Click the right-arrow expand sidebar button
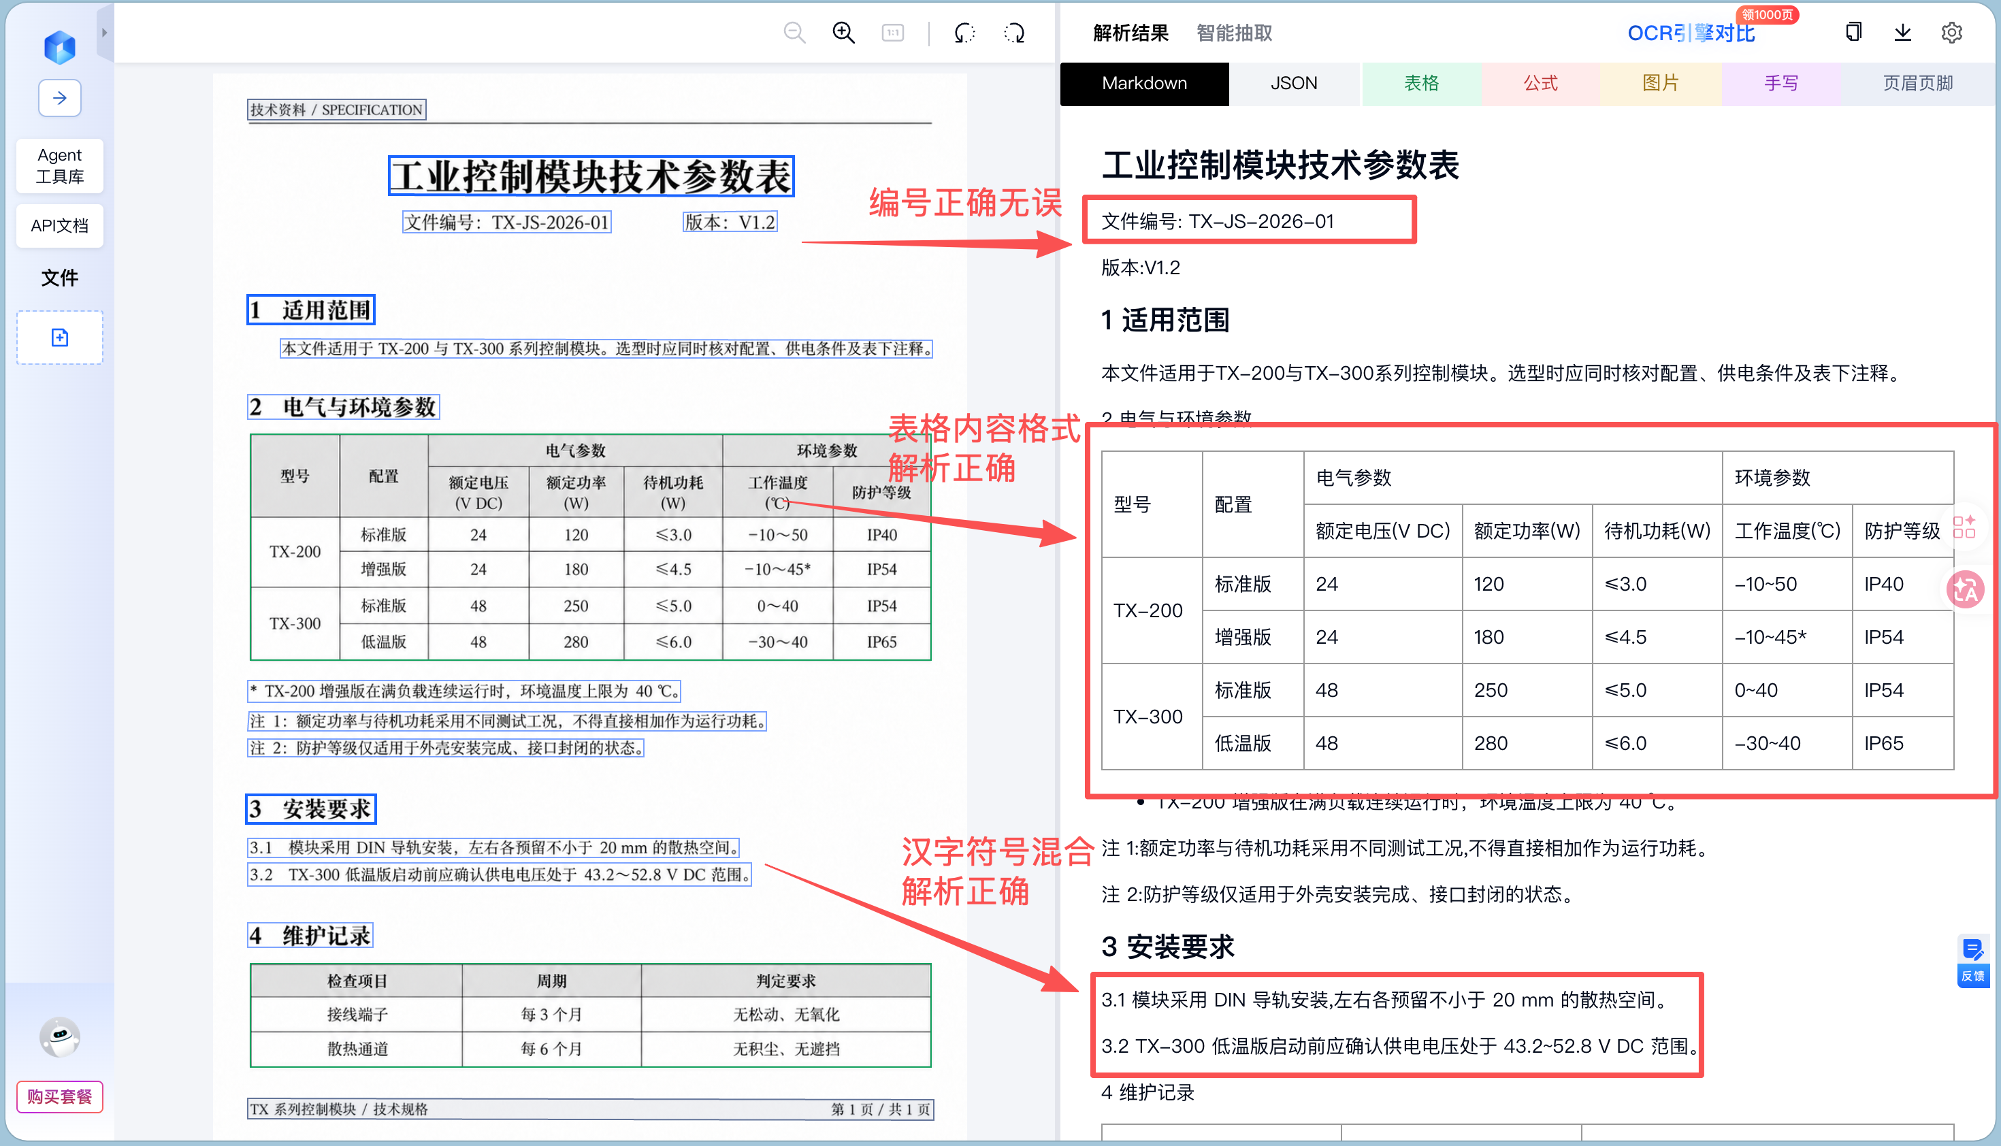Viewport: 2001px width, 1146px height. 60,99
